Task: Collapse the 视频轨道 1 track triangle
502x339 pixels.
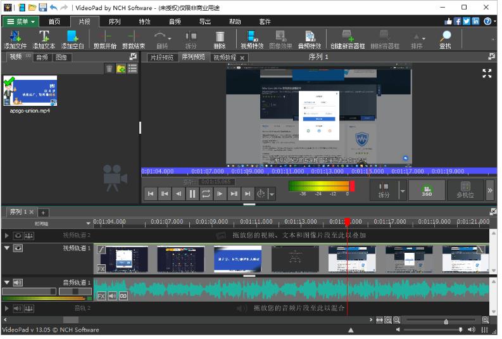Action: 7,248
